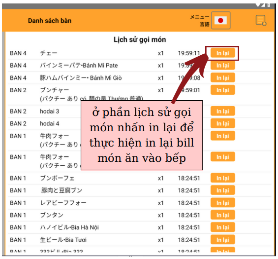This screenshot has height=259, width=278.
Task: Go back to Danh sách bàn
Action: coord(50,21)
